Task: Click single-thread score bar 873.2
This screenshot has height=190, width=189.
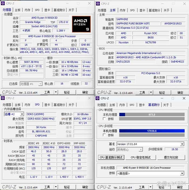Action: click(152, 114)
